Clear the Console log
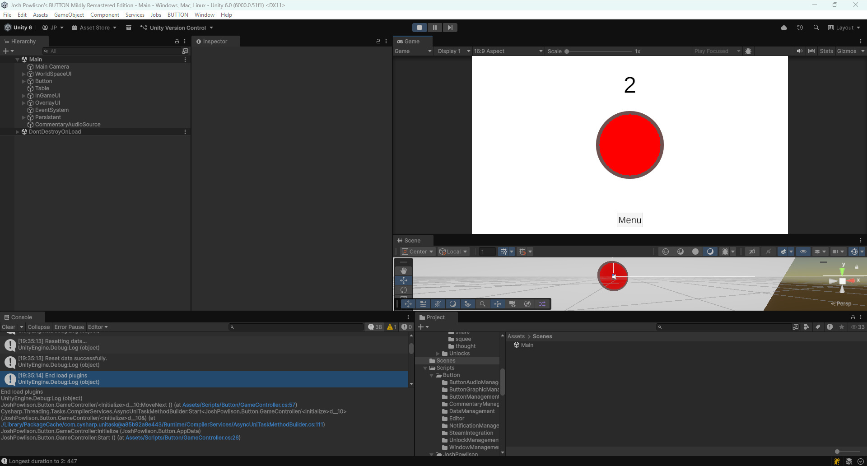The width and height of the screenshot is (867, 466). pyautogui.click(x=9, y=327)
